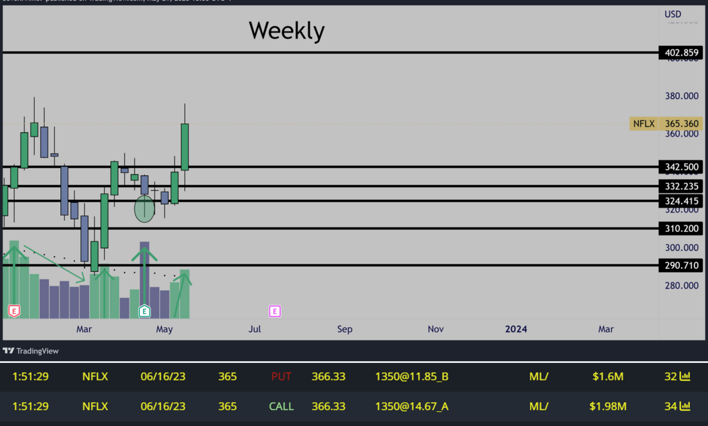The height and width of the screenshot is (426, 708).
Task: Click the Nov time axis label
Action: (x=435, y=329)
